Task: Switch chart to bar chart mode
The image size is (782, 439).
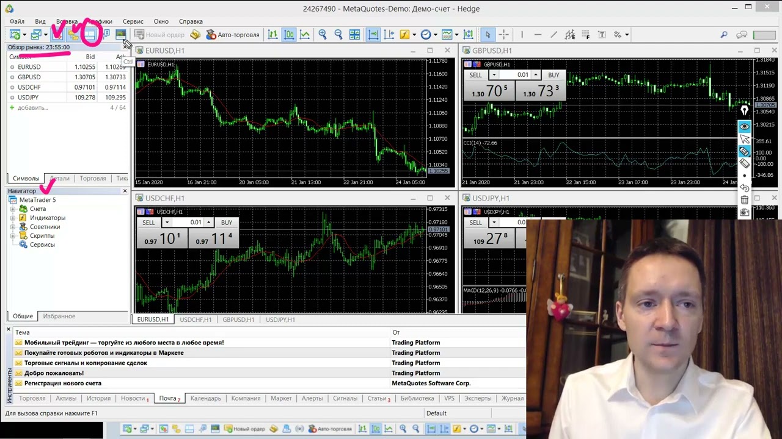Action: [272, 35]
